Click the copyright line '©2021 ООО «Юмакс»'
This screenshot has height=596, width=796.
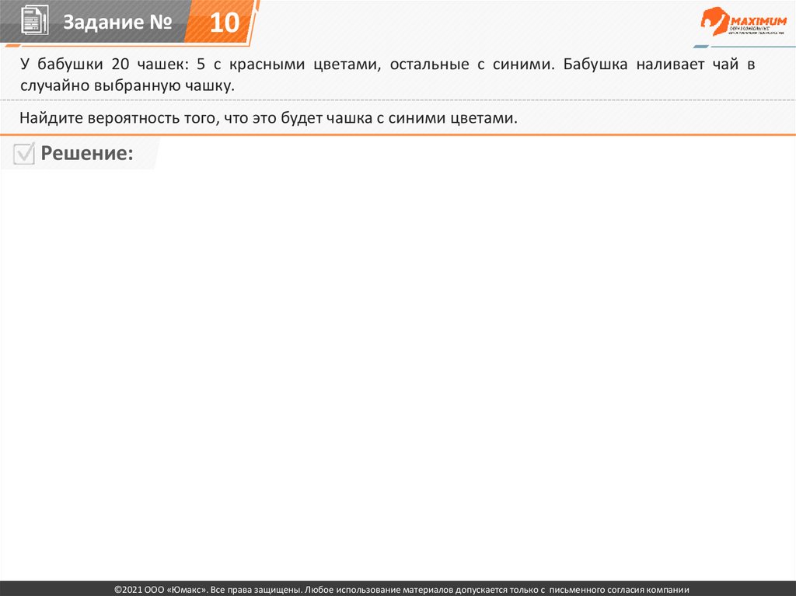click(402, 590)
